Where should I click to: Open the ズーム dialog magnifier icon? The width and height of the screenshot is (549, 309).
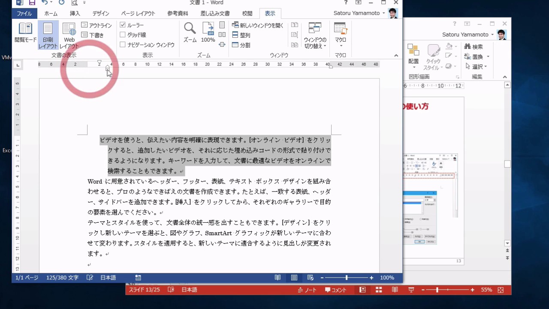190,29
